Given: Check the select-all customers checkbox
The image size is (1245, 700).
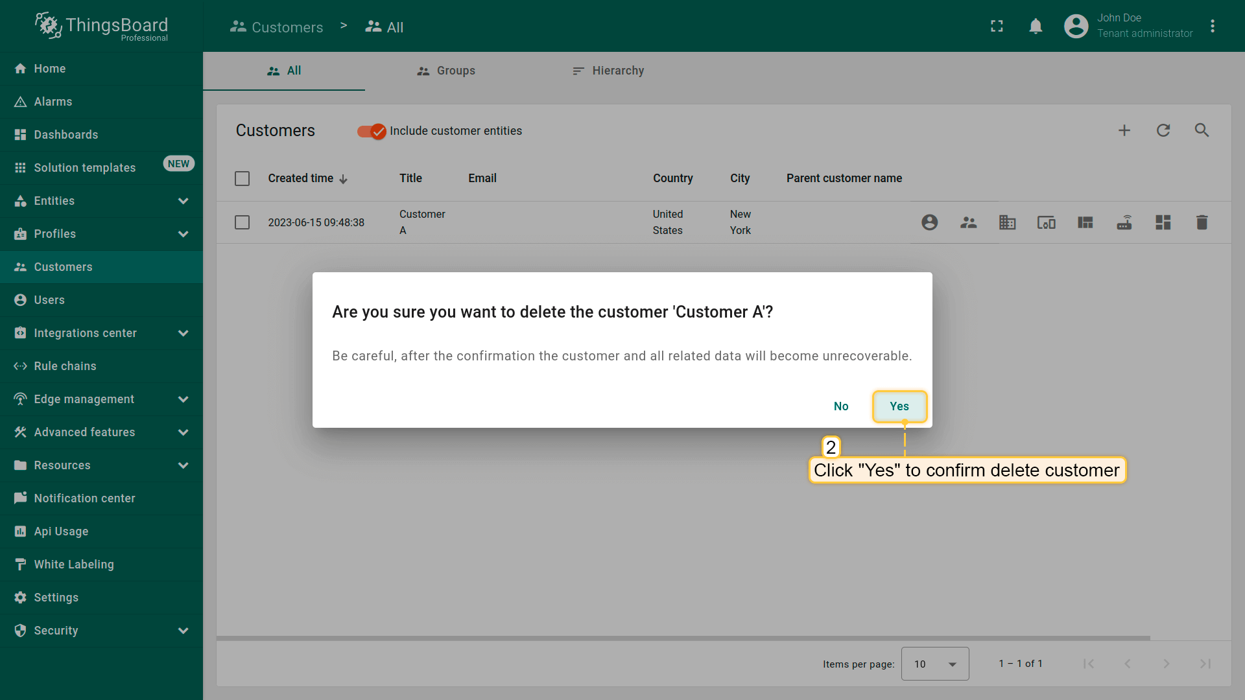Looking at the screenshot, I should (x=242, y=178).
